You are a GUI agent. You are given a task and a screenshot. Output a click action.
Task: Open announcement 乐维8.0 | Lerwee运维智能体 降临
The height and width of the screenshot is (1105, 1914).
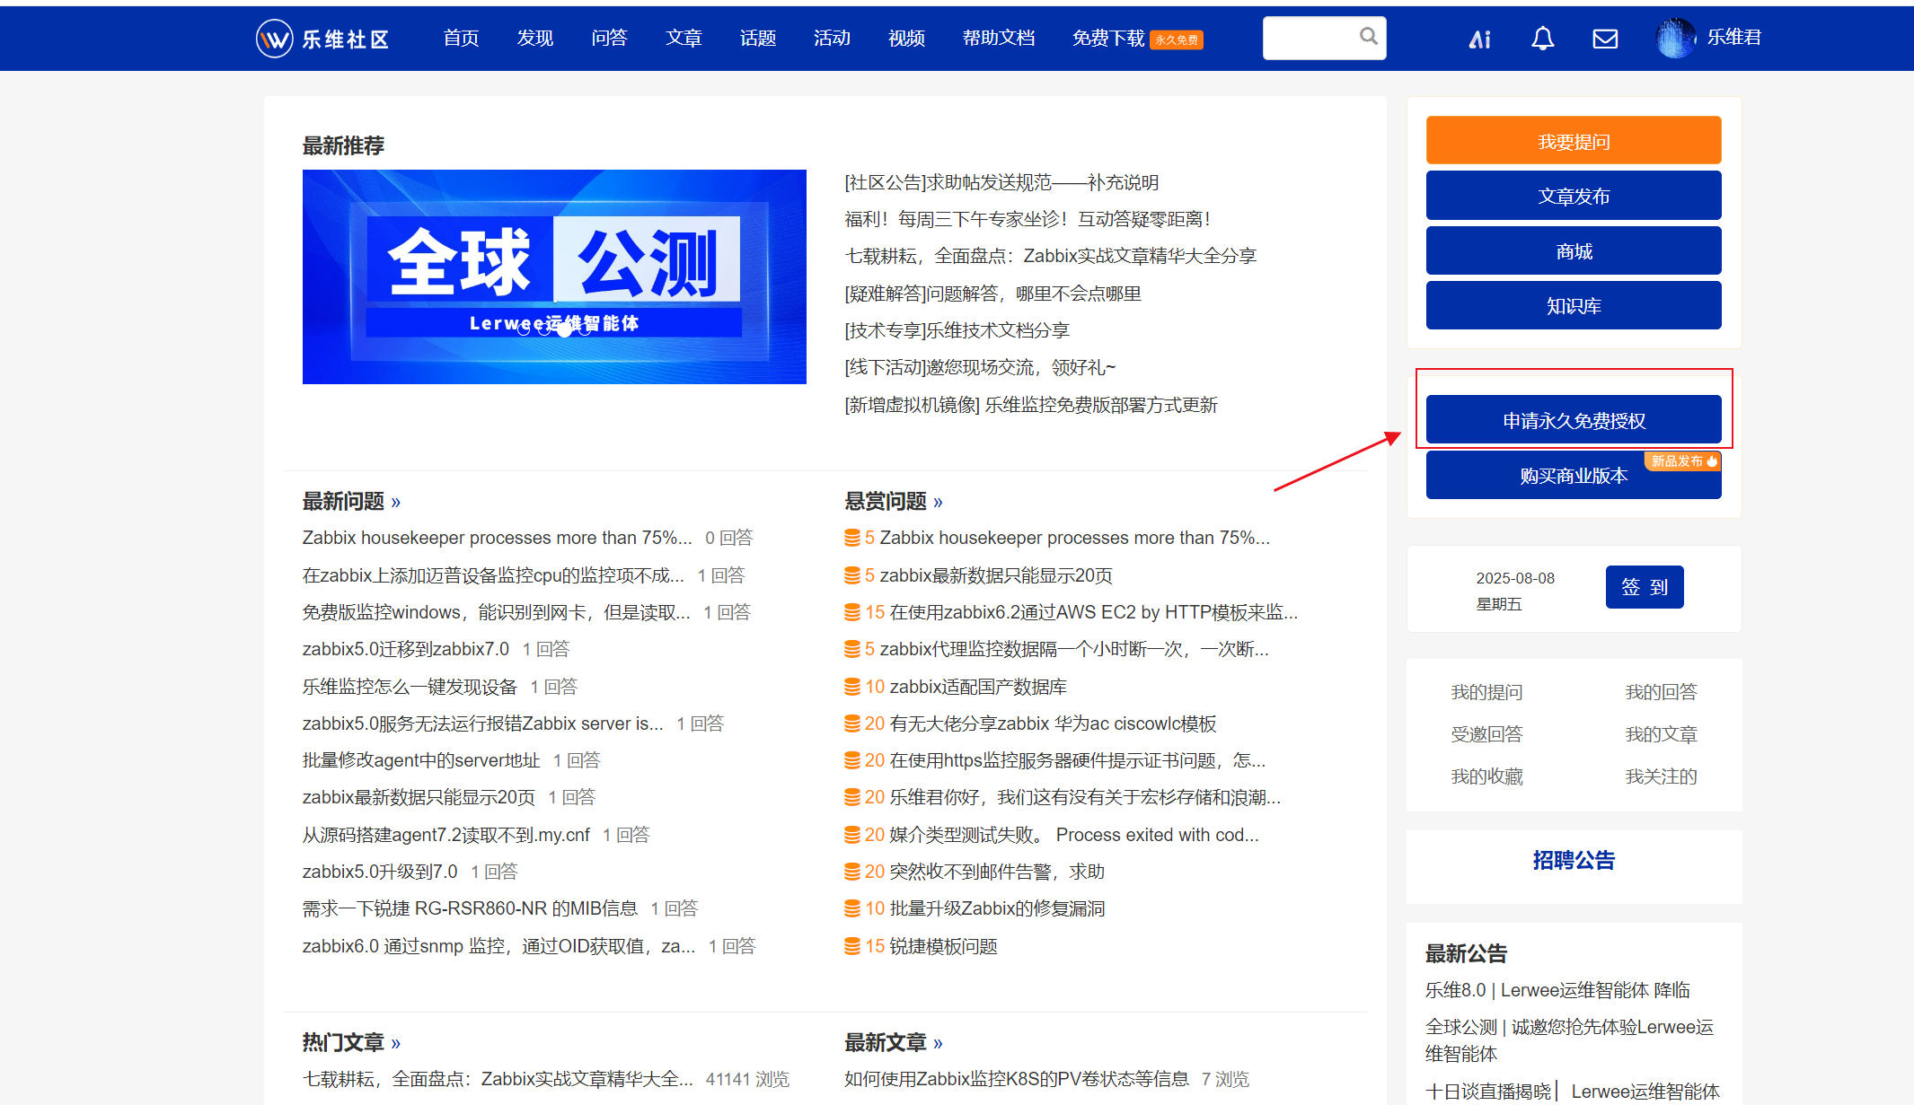pos(1557,990)
